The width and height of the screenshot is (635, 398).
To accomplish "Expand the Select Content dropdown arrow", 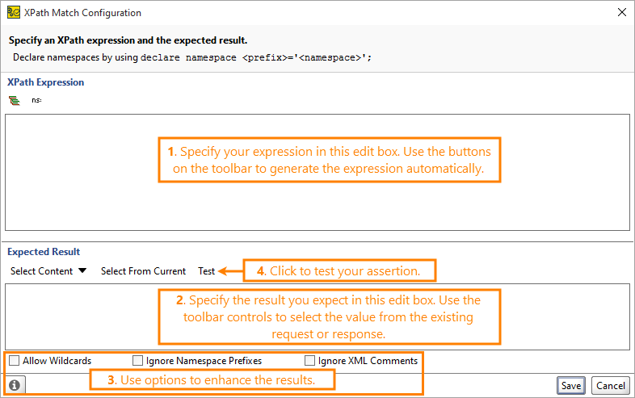I will [x=82, y=270].
